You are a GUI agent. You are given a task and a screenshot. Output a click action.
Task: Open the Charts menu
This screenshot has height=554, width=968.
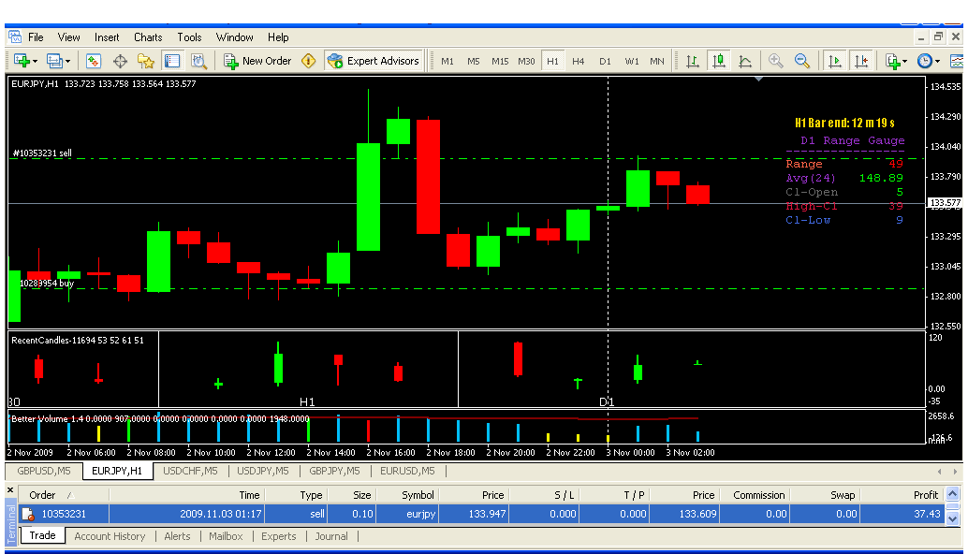coord(148,37)
